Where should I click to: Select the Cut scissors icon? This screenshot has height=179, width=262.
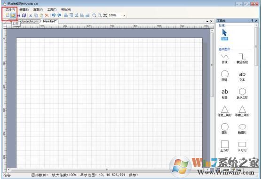tap(31, 16)
